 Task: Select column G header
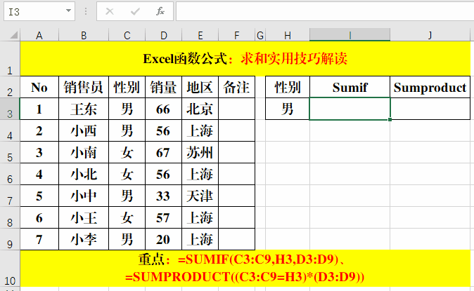260,35
